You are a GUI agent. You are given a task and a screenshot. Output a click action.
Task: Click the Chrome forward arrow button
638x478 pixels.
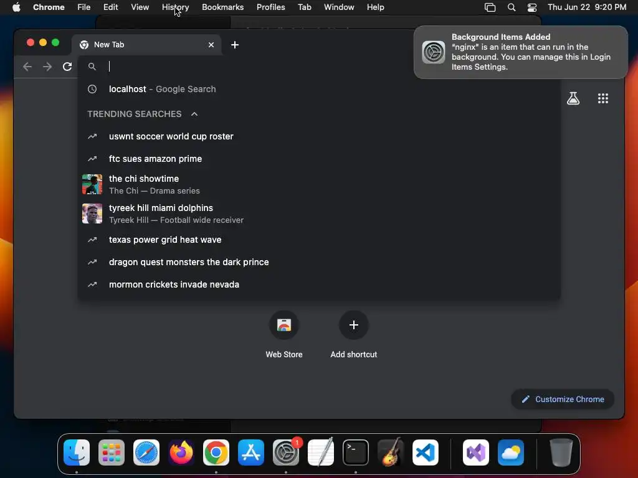47,67
